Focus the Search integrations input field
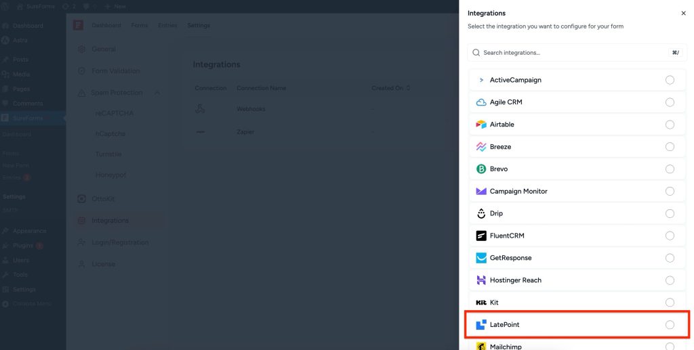The height and width of the screenshot is (350, 694). click(x=577, y=53)
